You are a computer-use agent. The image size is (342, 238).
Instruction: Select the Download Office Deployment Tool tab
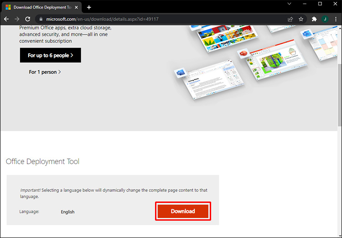pos(41,7)
